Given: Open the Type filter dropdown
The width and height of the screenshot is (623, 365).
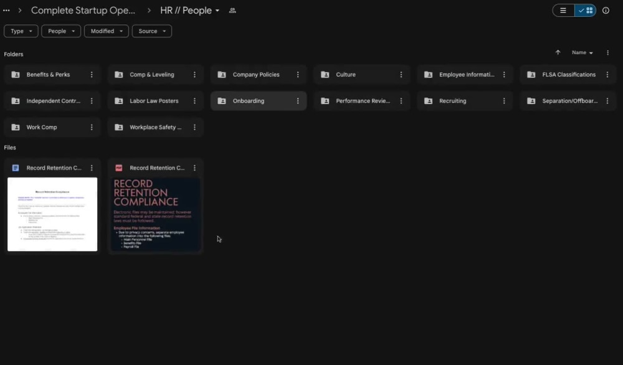Looking at the screenshot, I should pyautogui.click(x=21, y=31).
